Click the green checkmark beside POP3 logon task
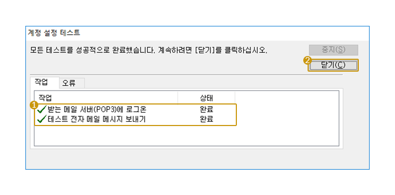395x195 pixels. coord(42,110)
